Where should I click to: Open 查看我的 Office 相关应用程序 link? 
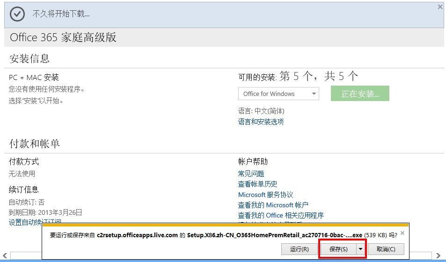click(x=281, y=215)
